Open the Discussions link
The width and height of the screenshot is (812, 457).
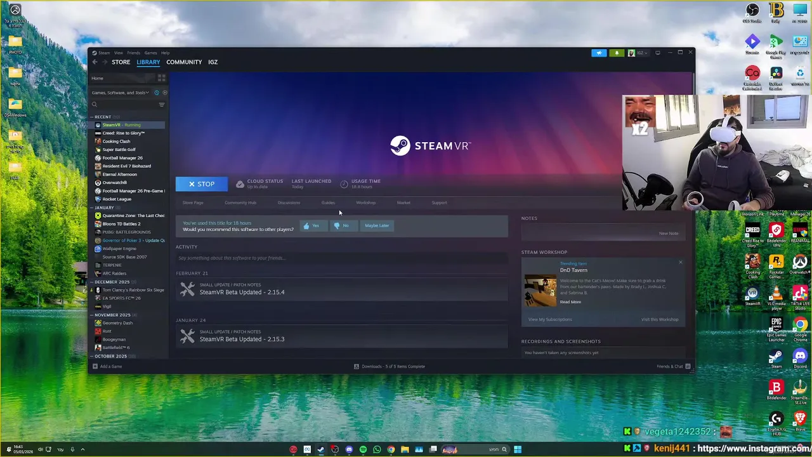pos(289,203)
